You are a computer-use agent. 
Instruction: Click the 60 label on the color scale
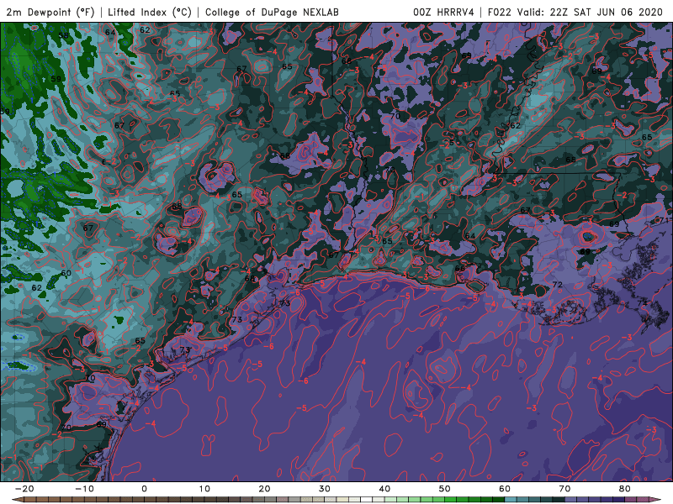505,489
